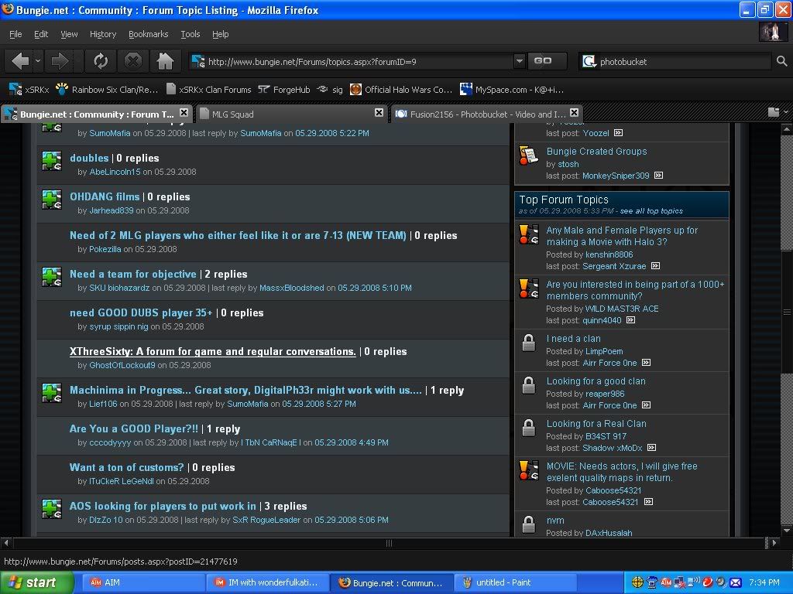Open the untitled - Paint taskbar button
This screenshot has height=594, width=793.
[x=503, y=582]
